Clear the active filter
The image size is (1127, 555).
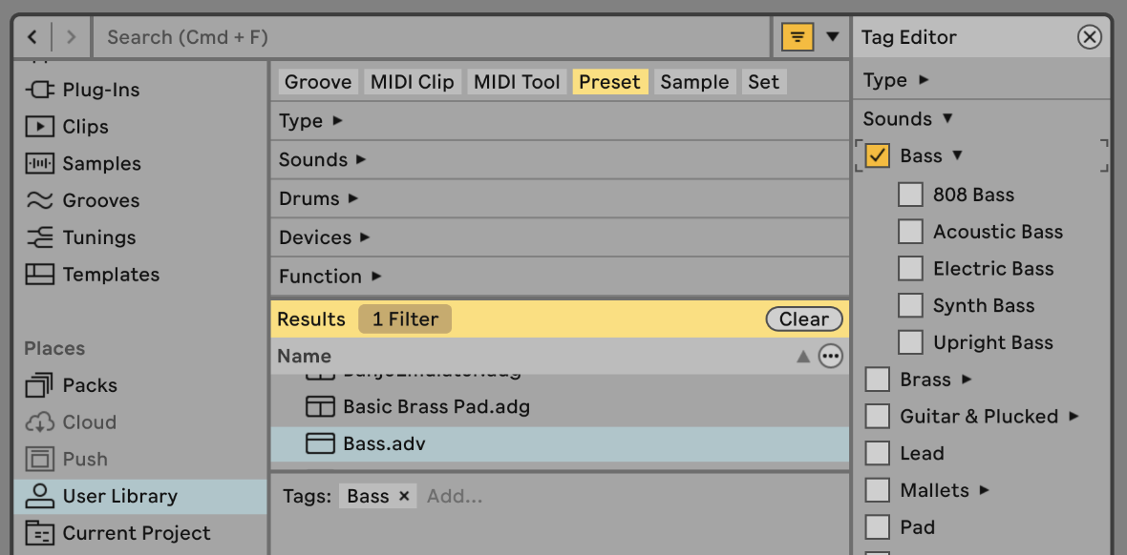click(x=804, y=319)
